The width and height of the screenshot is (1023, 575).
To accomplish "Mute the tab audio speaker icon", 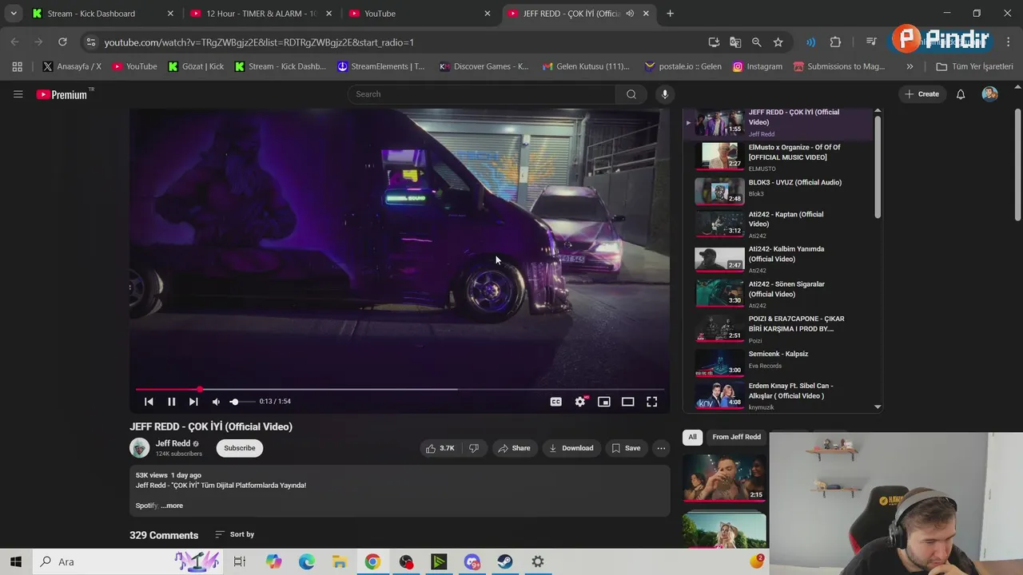I will (x=630, y=14).
